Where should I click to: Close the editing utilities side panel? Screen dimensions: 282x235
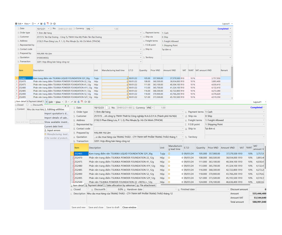coord(68,106)
